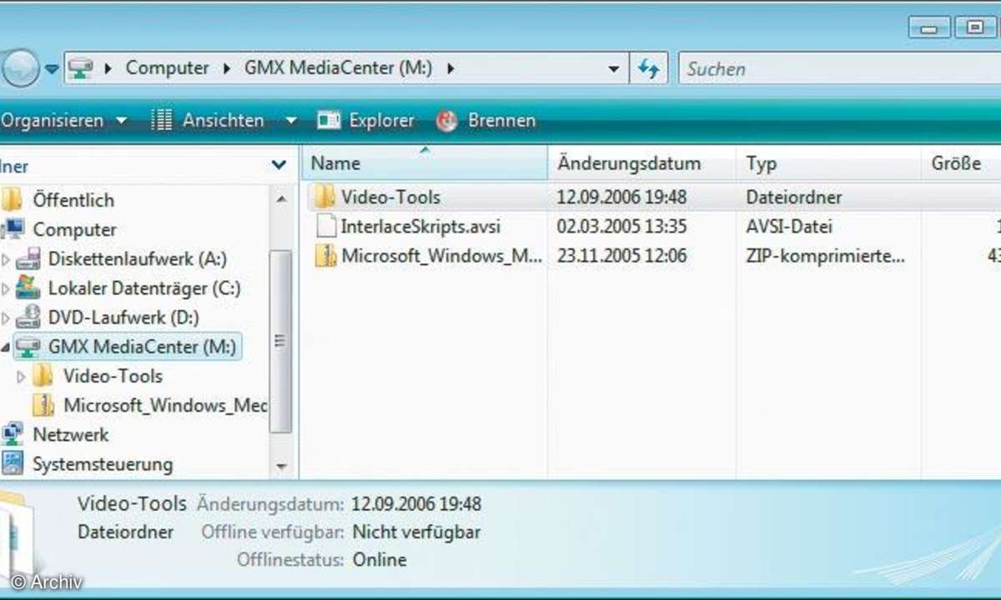
Task: Expand Lokaler Datenträger (C:) tree node
Action: coord(7,288)
